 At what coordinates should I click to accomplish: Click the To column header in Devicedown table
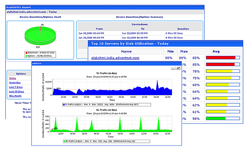[143, 29]
